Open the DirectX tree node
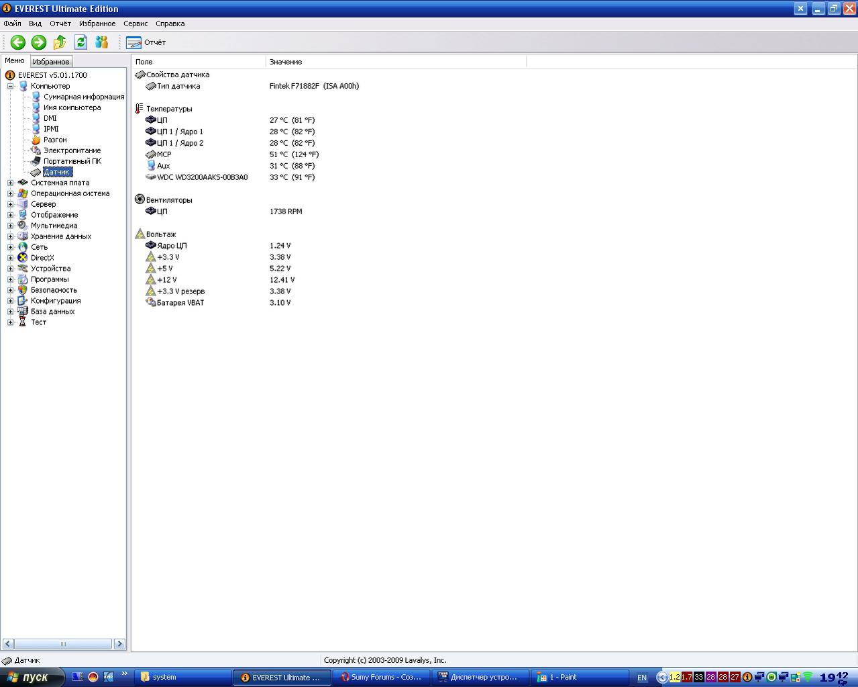The width and height of the screenshot is (858, 687). tap(42, 258)
